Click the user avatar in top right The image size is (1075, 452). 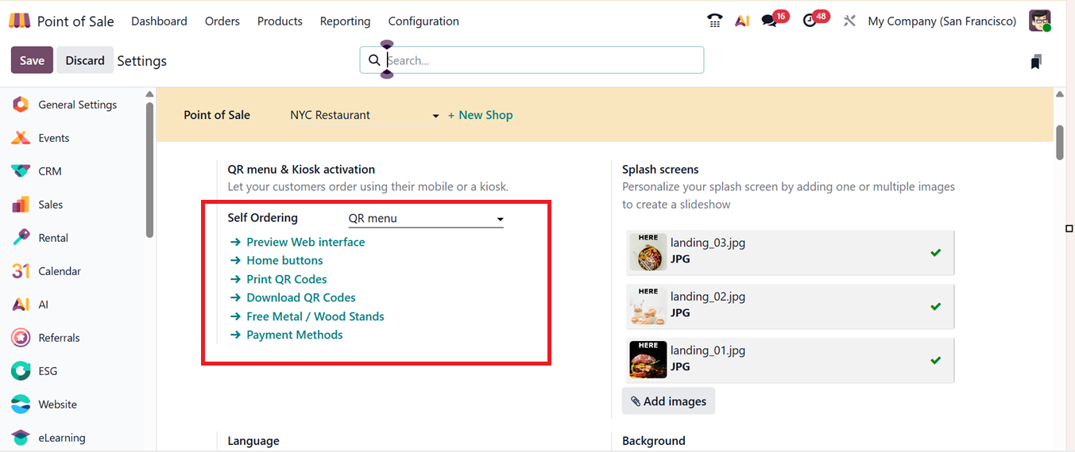coord(1039,21)
